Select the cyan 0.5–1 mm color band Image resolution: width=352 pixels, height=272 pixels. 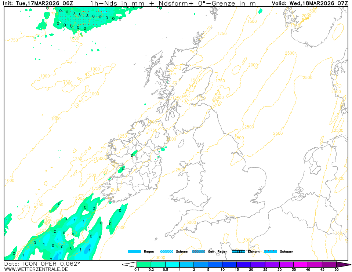click(x=172, y=264)
